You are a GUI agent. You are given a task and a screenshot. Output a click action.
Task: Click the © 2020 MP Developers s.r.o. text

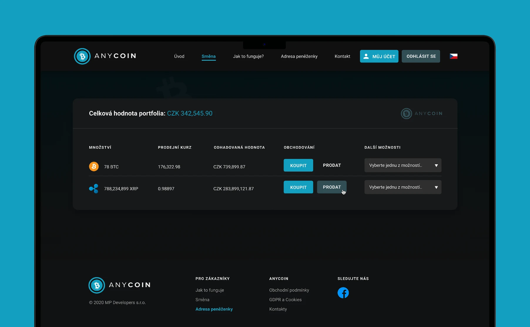(x=117, y=303)
